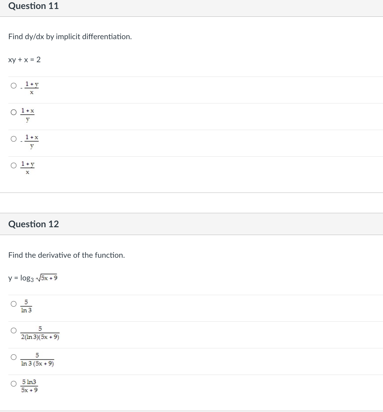Select the answer (1+y)/x
Screen dimensions: 383x412
pyautogui.click(x=13, y=165)
